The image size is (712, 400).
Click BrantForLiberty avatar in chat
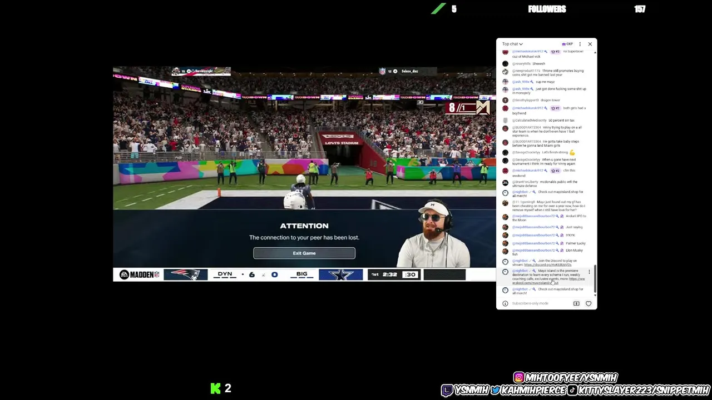coord(505,182)
